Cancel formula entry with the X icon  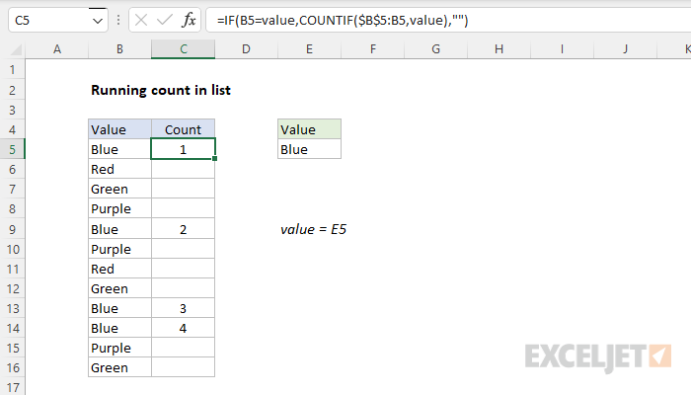pyautogui.click(x=141, y=21)
